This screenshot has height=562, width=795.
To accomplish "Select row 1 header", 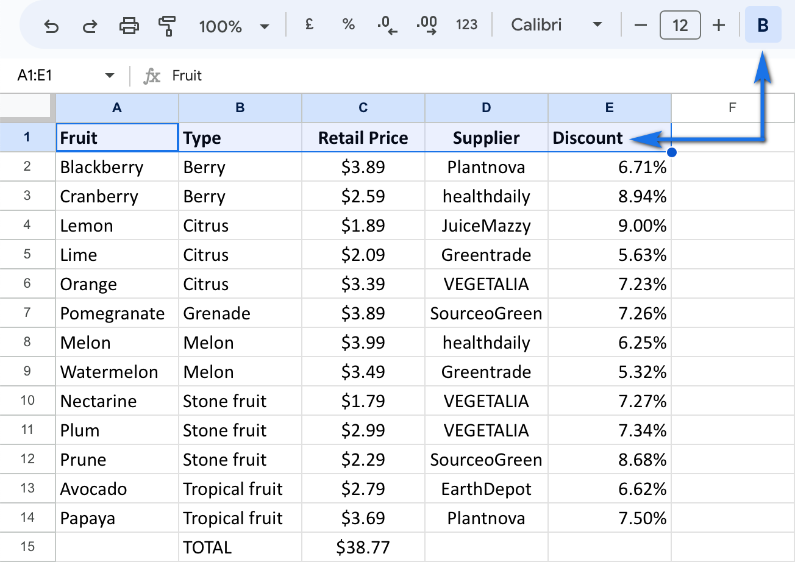I will click(x=27, y=137).
